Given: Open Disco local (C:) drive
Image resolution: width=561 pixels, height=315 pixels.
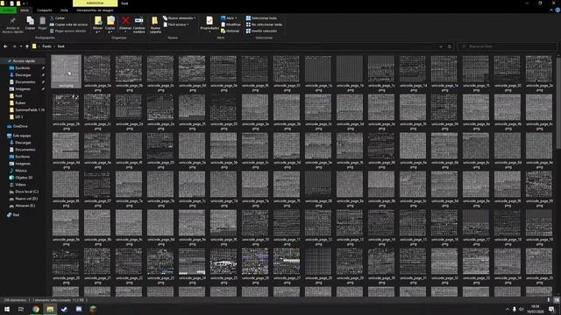Looking at the screenshot, I should (x=24, y=192).
